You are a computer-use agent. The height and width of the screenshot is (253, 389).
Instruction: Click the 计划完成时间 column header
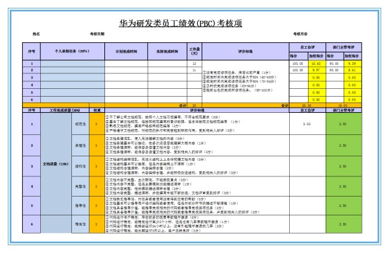[126, 51]
